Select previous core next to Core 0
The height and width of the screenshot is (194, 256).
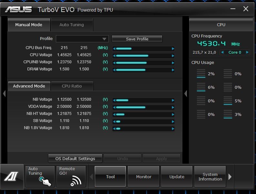pos(222,52)
